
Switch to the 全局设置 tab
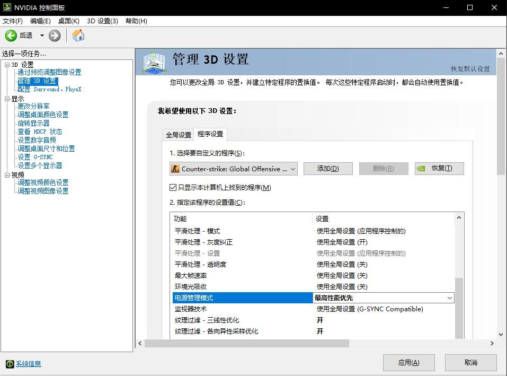pos(179,135)
